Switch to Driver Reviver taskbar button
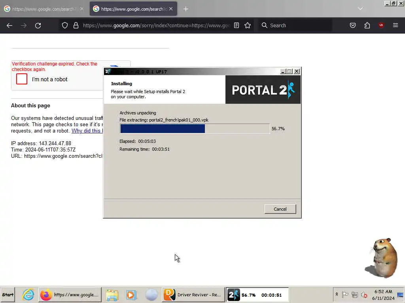This screenshot has height=303, width=405. 193,295
